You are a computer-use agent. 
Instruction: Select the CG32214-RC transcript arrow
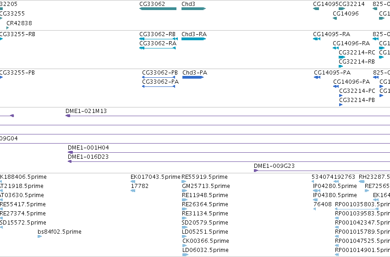coord(342,57)
